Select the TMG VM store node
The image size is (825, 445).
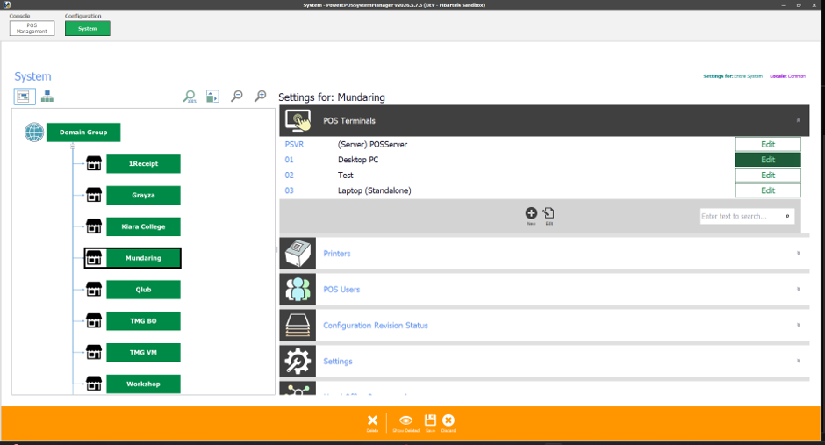[x=143, y=353]
